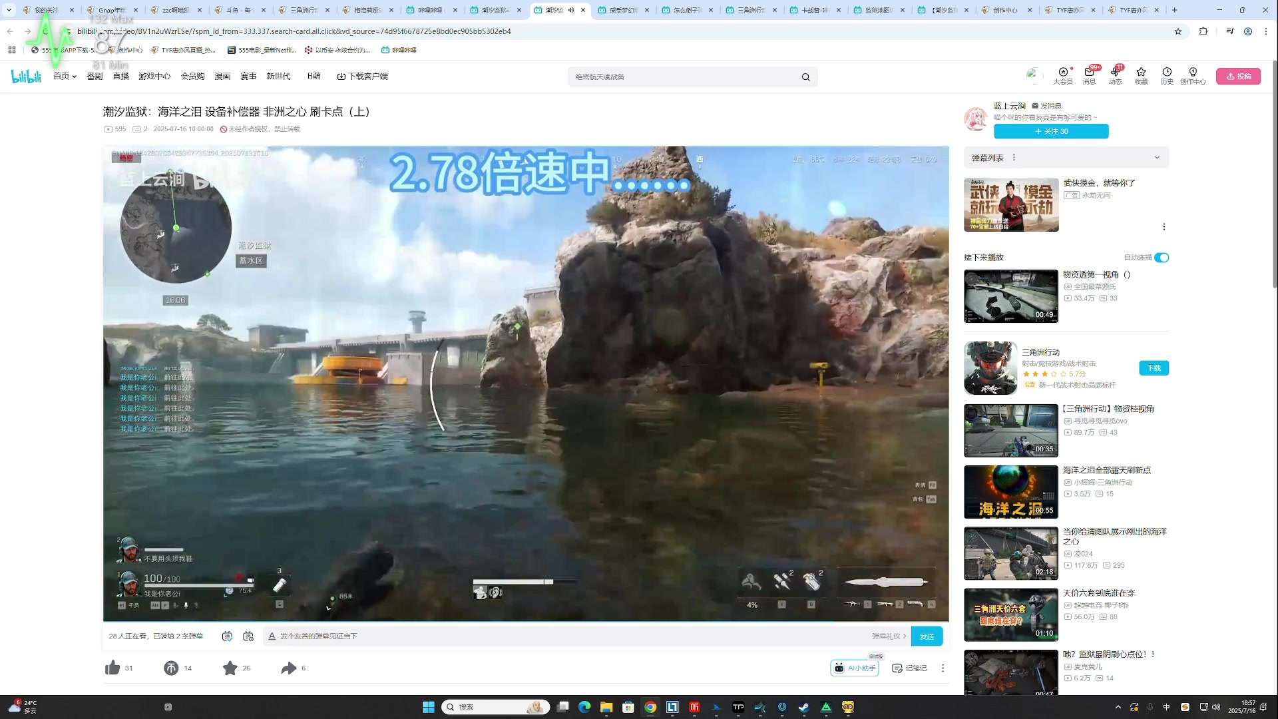Viewport: 1278px width, 719px height.
Task: Bookmark this page with the star icon
Action: (1177, 31)
